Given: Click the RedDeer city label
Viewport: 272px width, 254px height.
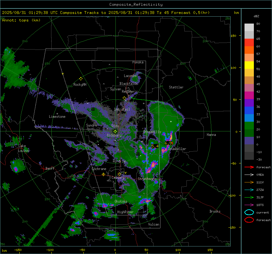Looking at the screenshot, I should [x=128, y=92].
